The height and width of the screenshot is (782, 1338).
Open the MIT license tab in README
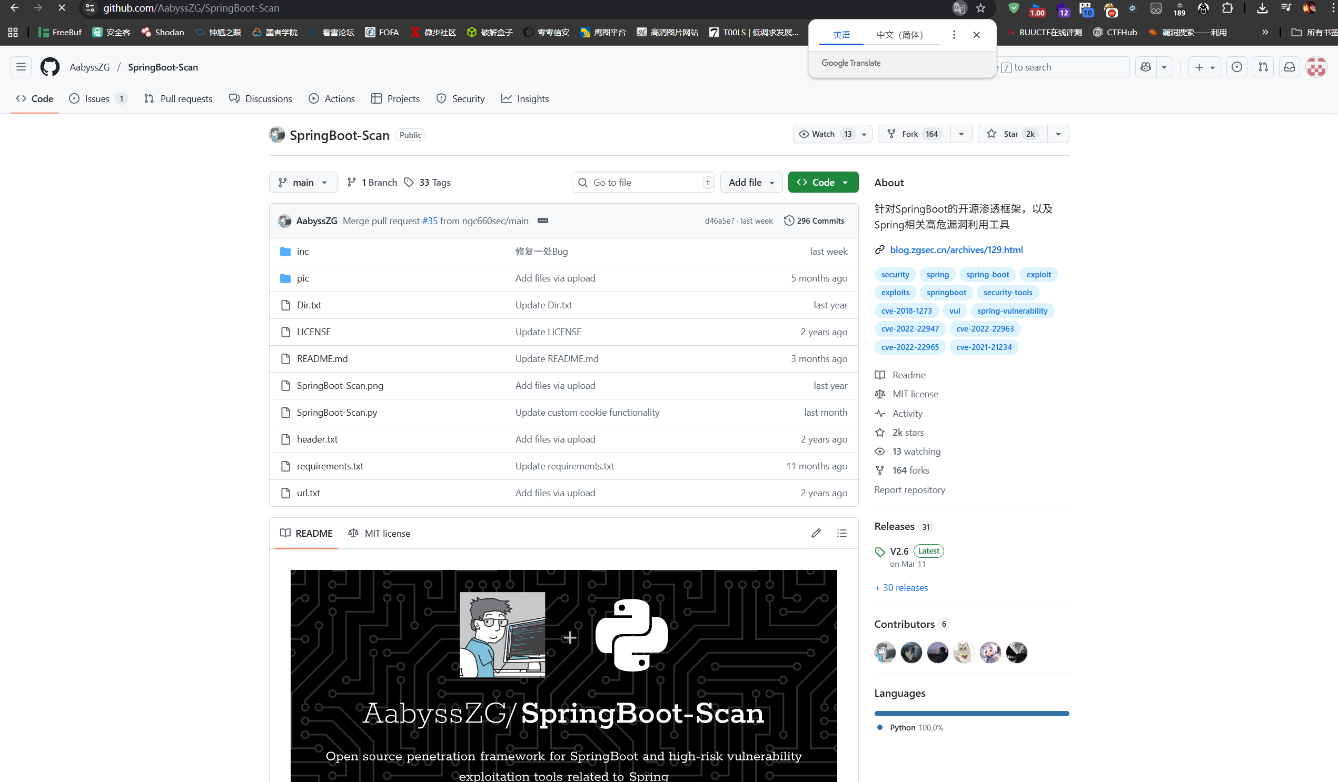tap(379, 533)
